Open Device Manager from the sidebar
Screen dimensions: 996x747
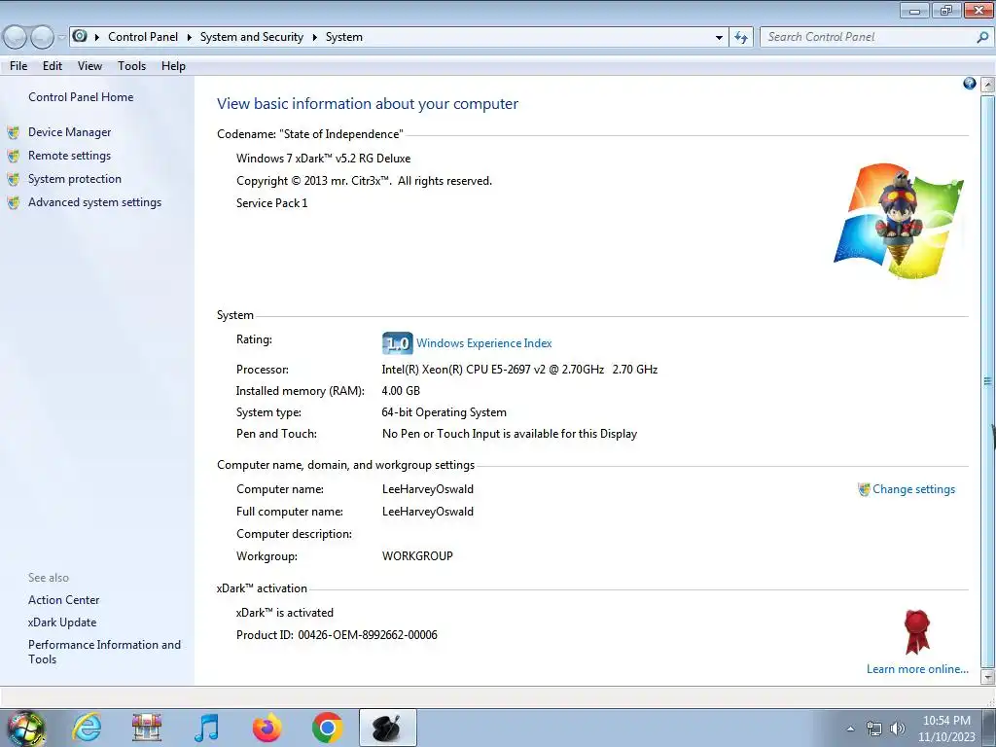[69, 132]
